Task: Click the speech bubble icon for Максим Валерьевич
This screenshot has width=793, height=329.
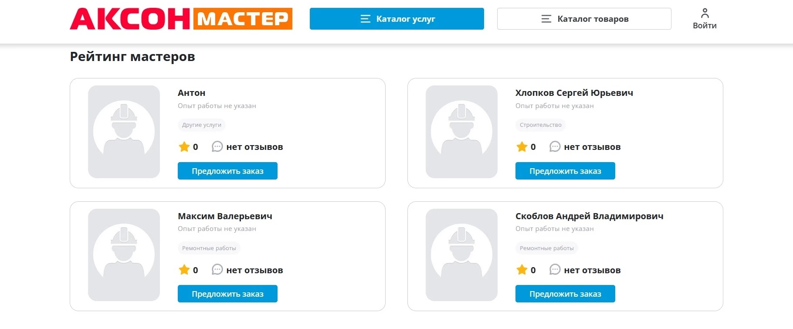Action: point(217,270)
